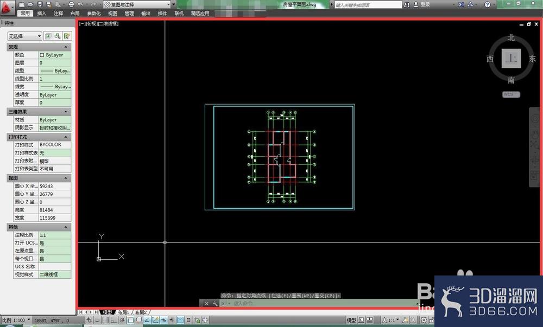This screenshot has height=327, width=543.
Task: Toggle Snap Mode in status bar
Action: (x=97, y=320)
